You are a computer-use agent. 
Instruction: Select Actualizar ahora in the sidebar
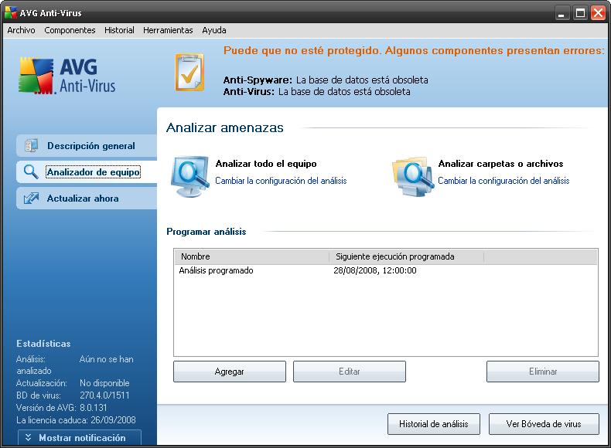tap(87, 198)
